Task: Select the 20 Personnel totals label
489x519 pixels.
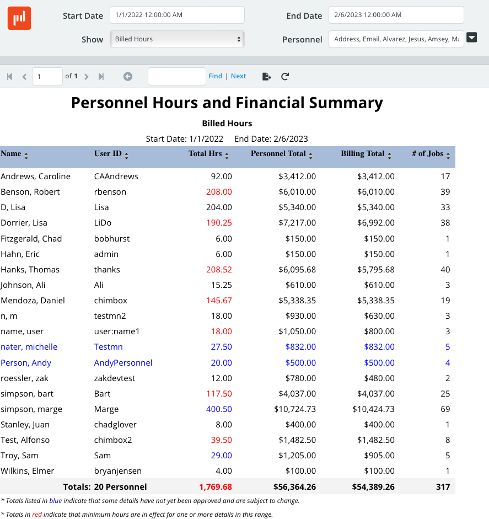Action: pyautogui.click(x=120, y=487)
